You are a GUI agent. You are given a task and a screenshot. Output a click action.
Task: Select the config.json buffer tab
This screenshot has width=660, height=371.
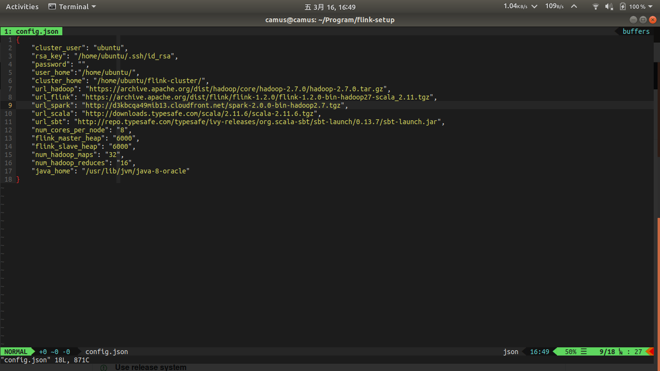pyautogui.click(x=31, y=31)
